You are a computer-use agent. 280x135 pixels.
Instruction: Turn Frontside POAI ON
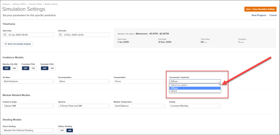click(x=33, y=68)
